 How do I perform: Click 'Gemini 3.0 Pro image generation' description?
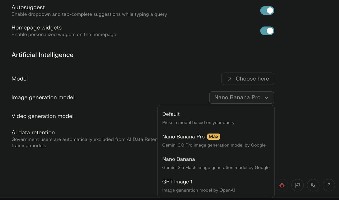pos(214,145)
